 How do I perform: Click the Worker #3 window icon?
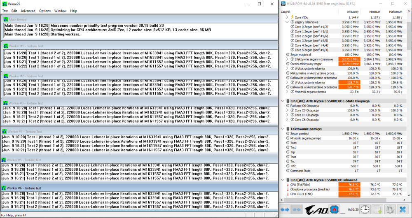point(6,103)
